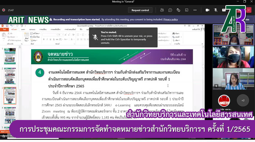Select slide 1 thumbnail
255x142 pixels.
click(x=10, y=56)
